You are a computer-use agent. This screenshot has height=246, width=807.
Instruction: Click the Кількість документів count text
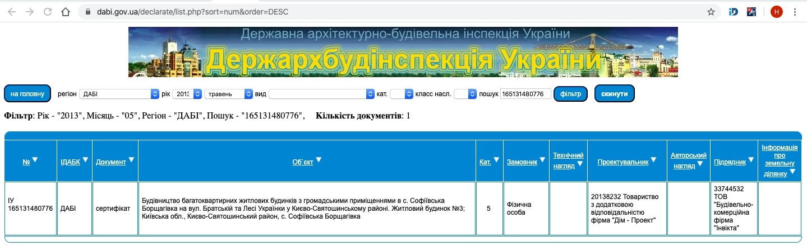tap(363, 116)
